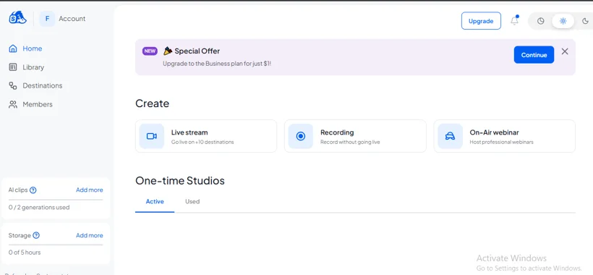Click 'Record without going live' text

tap(350, 143)
